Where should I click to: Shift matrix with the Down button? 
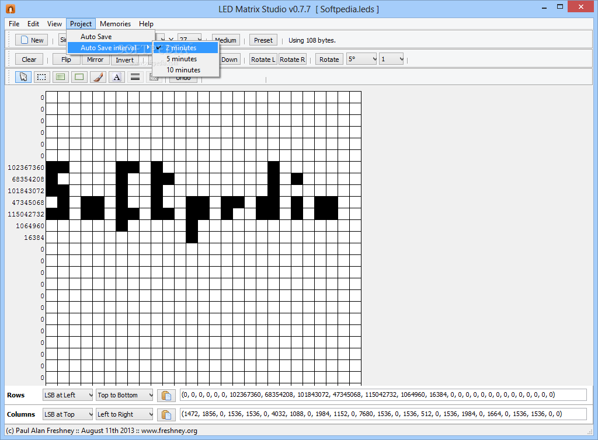230,60
